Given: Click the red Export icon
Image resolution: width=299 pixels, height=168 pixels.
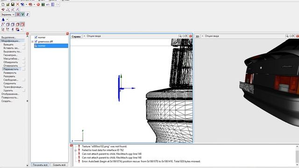Looking at the screenshot, I should pos(30,4).
